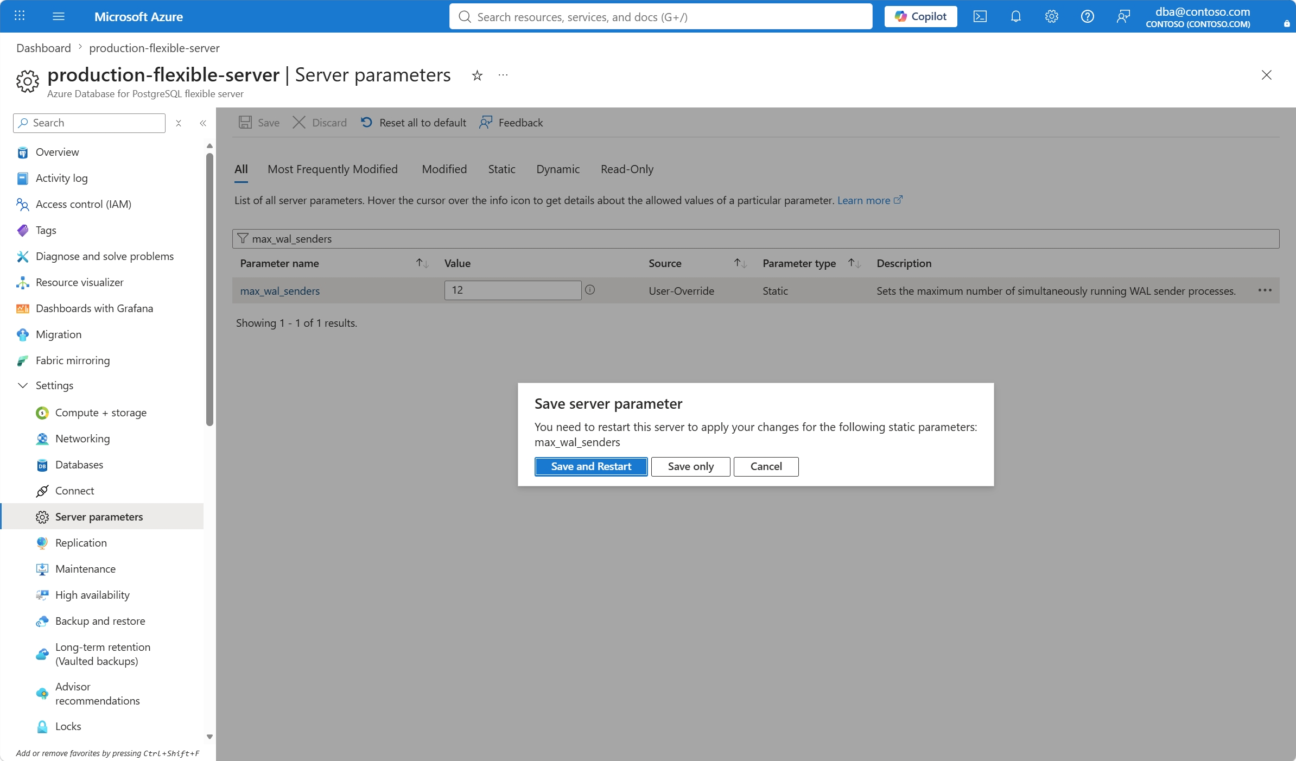Open Networking settings
This screenshot has width=1296, height=761.
tap(82, 439)
